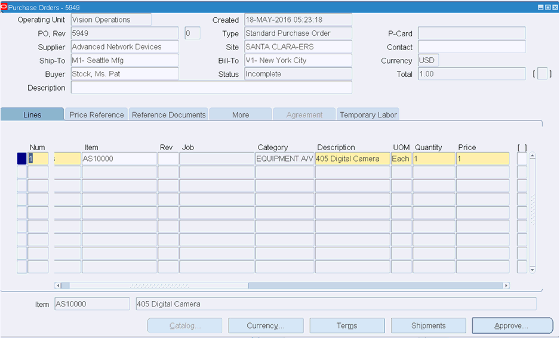Select the second line record indicator

tap(21, 172)
